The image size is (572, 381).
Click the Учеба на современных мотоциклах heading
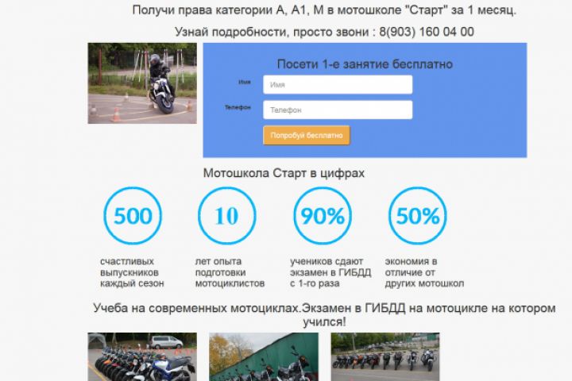point(324,315)
